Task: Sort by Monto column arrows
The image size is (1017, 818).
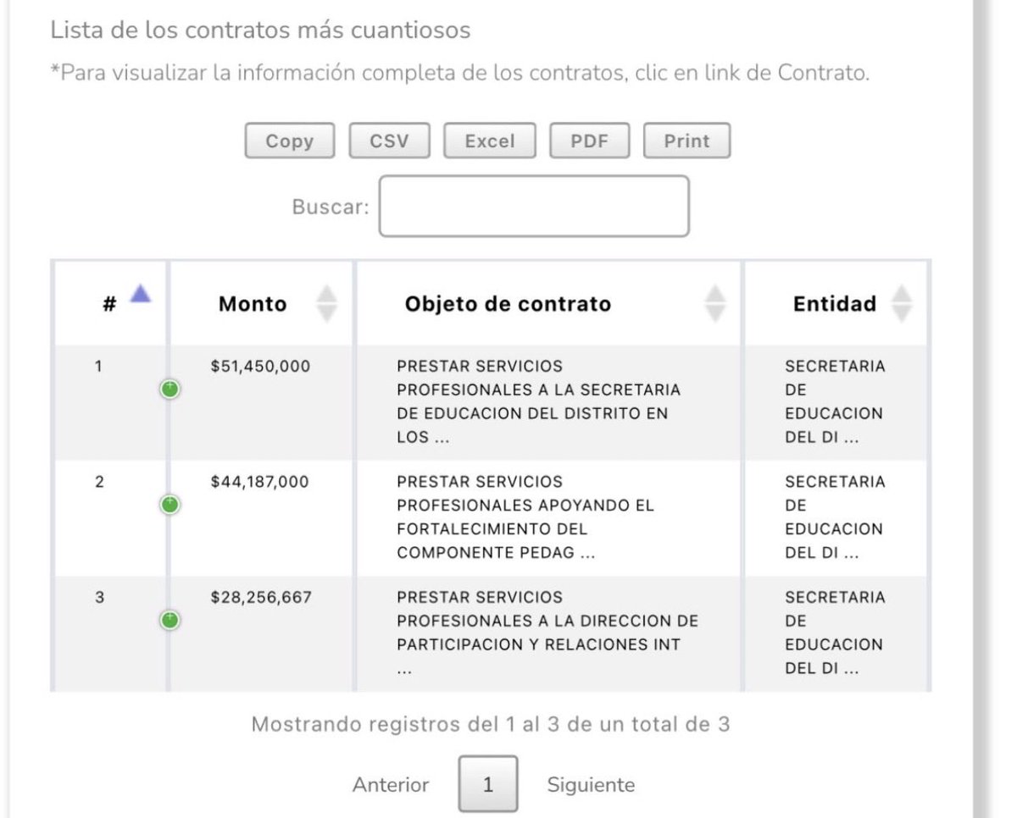Action: click(x=326, y=304)
